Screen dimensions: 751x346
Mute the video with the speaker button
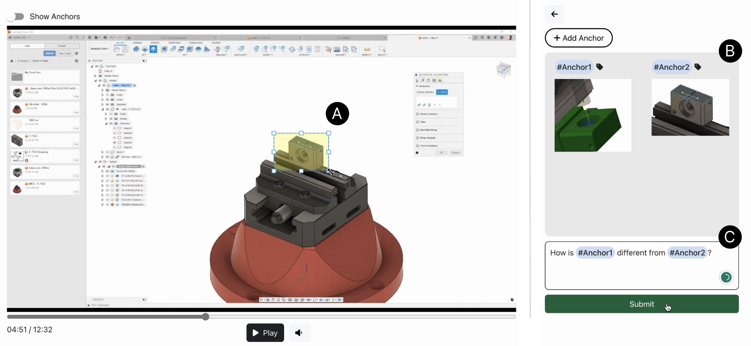tap(299, 333)
